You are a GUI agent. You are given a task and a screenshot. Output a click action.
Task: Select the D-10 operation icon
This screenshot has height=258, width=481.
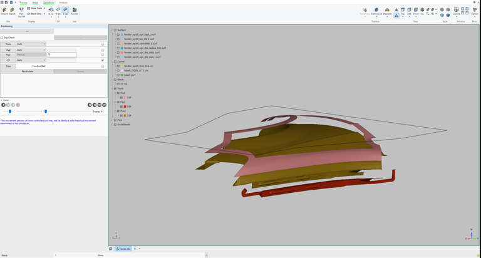point(51,10)
